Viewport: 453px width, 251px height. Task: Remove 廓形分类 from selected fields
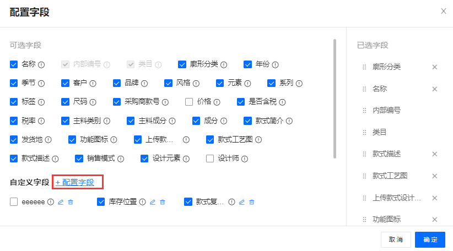coord(434,67)
